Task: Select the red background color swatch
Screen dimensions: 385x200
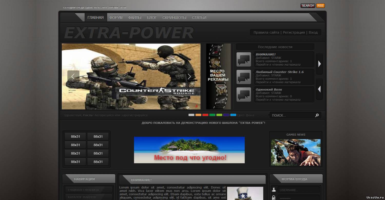Action: click(x=205, y=115)
